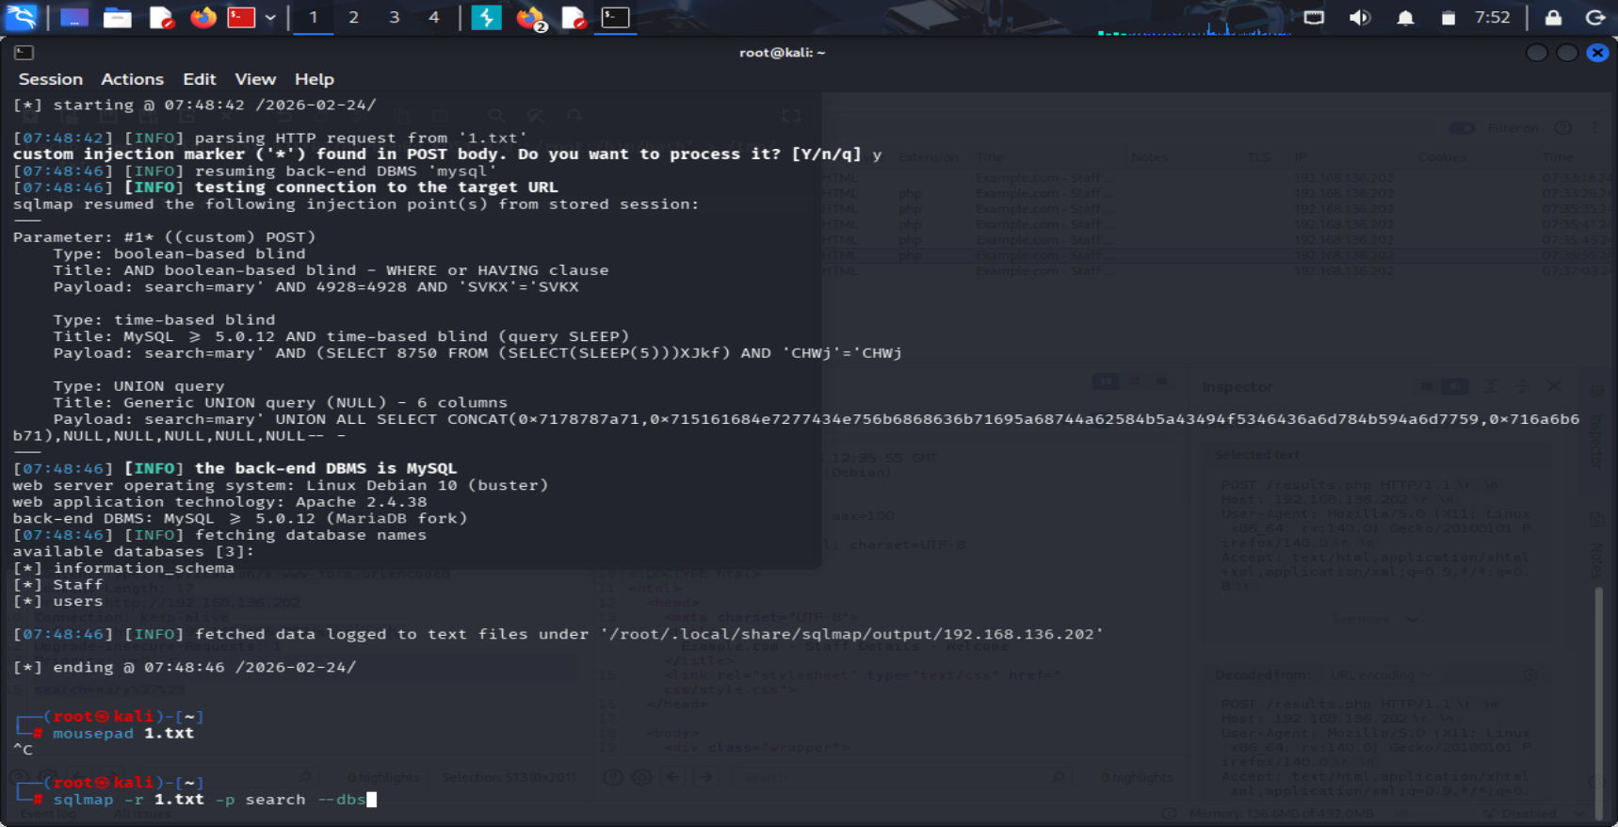Switch to workspace 1
The image size is (1618, 827).
313,17
